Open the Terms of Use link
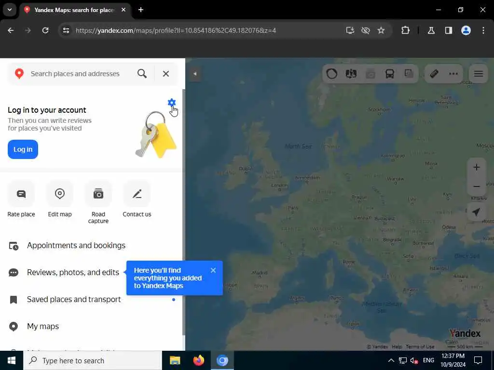This screenshot has height=370, width=494. pyautogui.click(x=420, y=347)
